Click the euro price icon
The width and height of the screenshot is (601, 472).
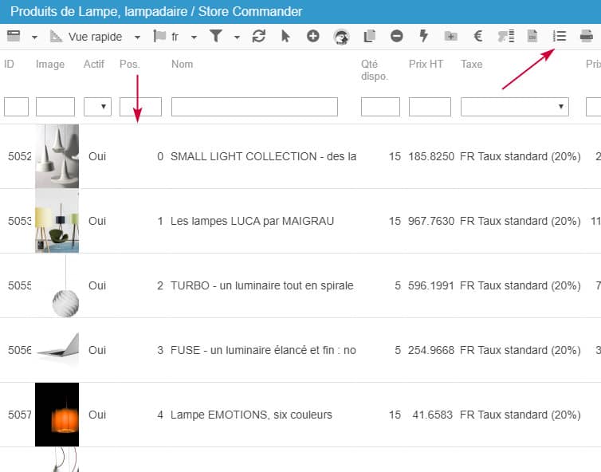(477, 36)
